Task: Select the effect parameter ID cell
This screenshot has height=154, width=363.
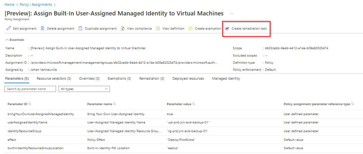Action: [x=12, y=140]
